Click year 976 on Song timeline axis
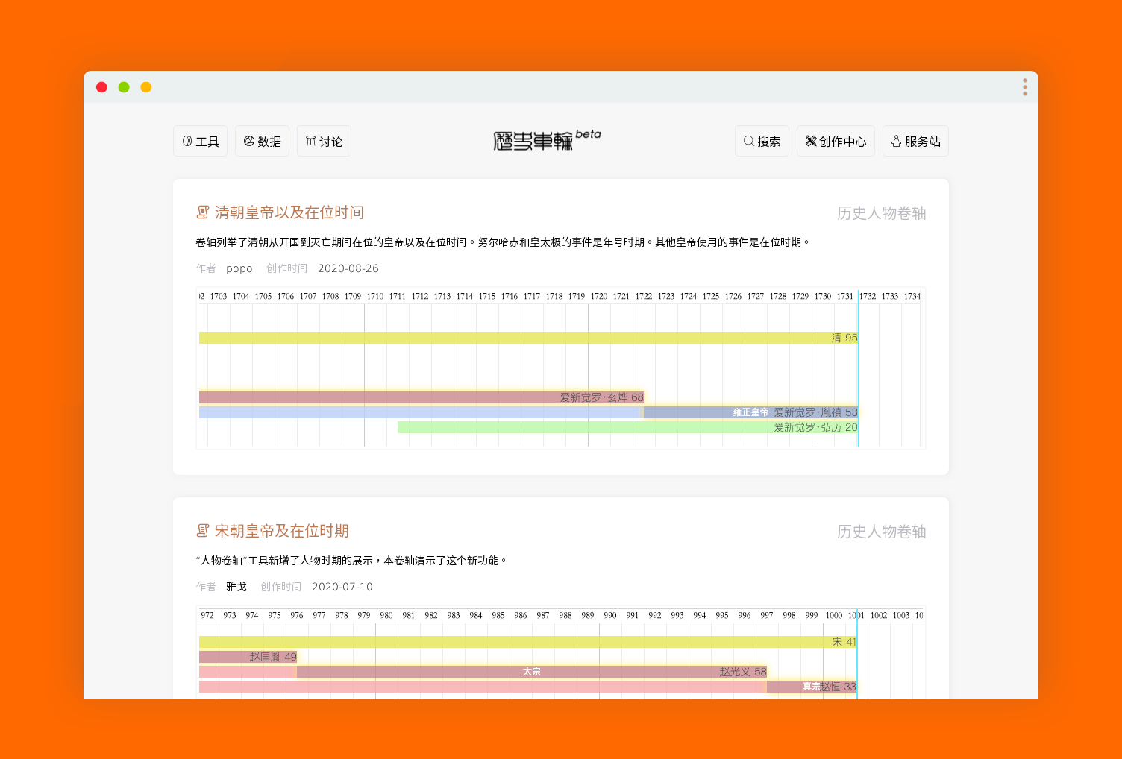 tap(297, 615)
